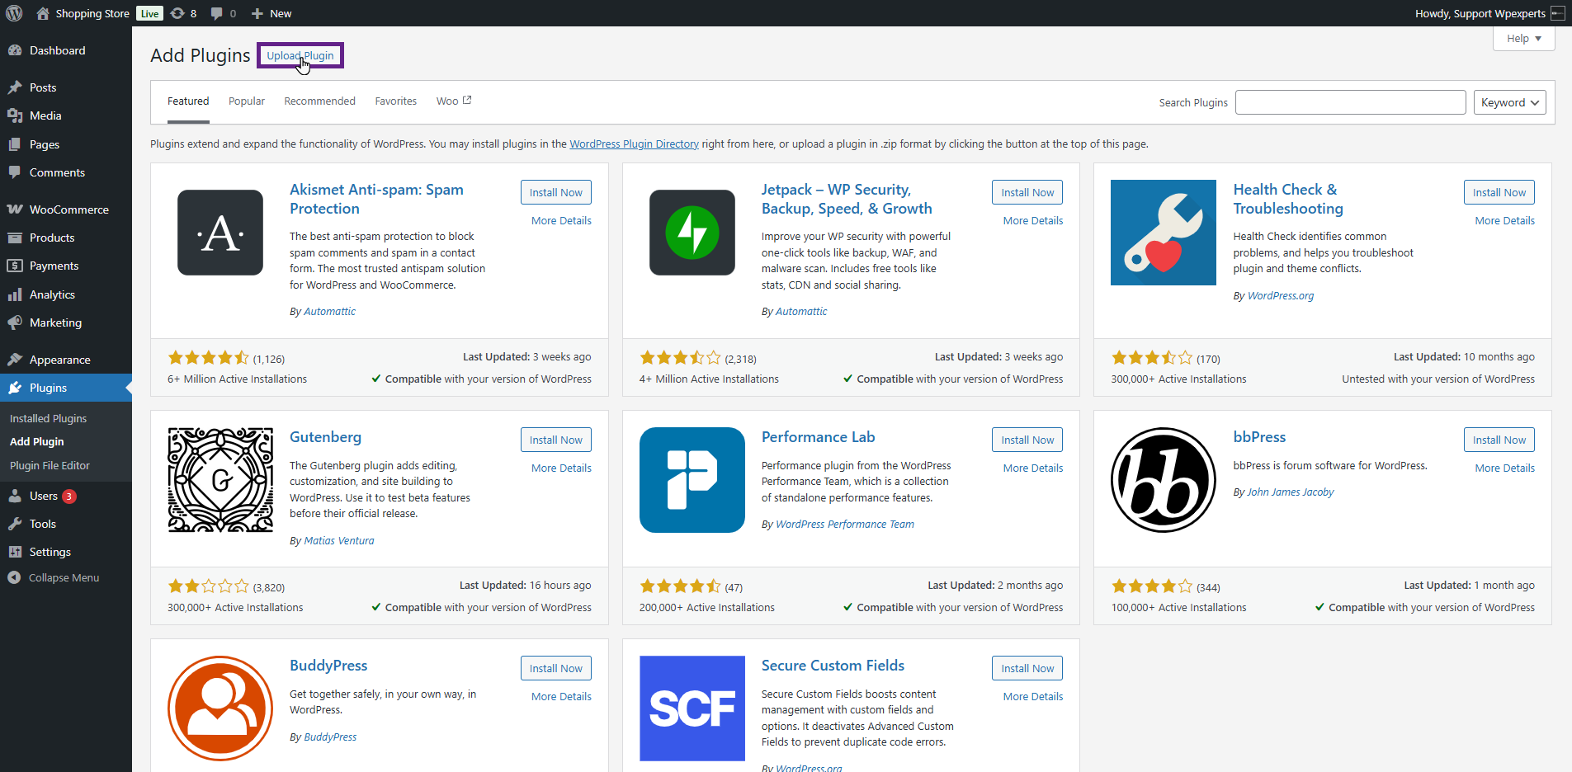Open the New content menu
Image resolution: width=1572 pixels, height=772 pixels.
click(x=271, y=13)
